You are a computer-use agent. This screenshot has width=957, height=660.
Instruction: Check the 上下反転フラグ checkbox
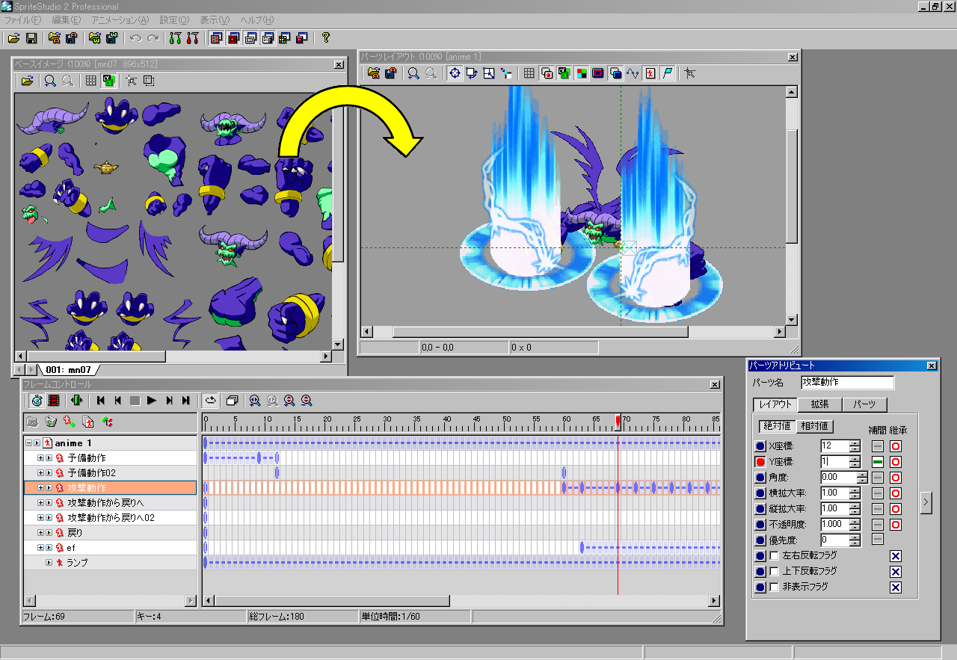coord(774,572)
